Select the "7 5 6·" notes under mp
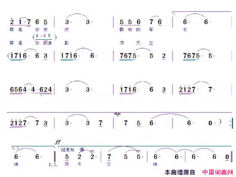Image resolution: width=236 pixels, height=177 pixels. (x=140, y=123)
